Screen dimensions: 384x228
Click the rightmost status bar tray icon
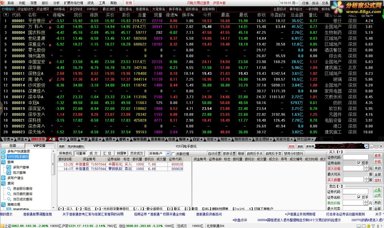382,226
